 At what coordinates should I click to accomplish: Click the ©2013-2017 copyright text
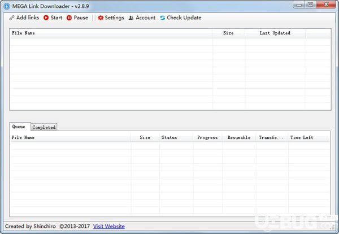tap(75, 226)
